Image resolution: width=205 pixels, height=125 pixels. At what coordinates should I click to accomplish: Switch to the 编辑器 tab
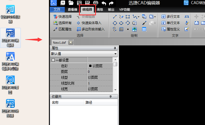(x=87, y=10)
